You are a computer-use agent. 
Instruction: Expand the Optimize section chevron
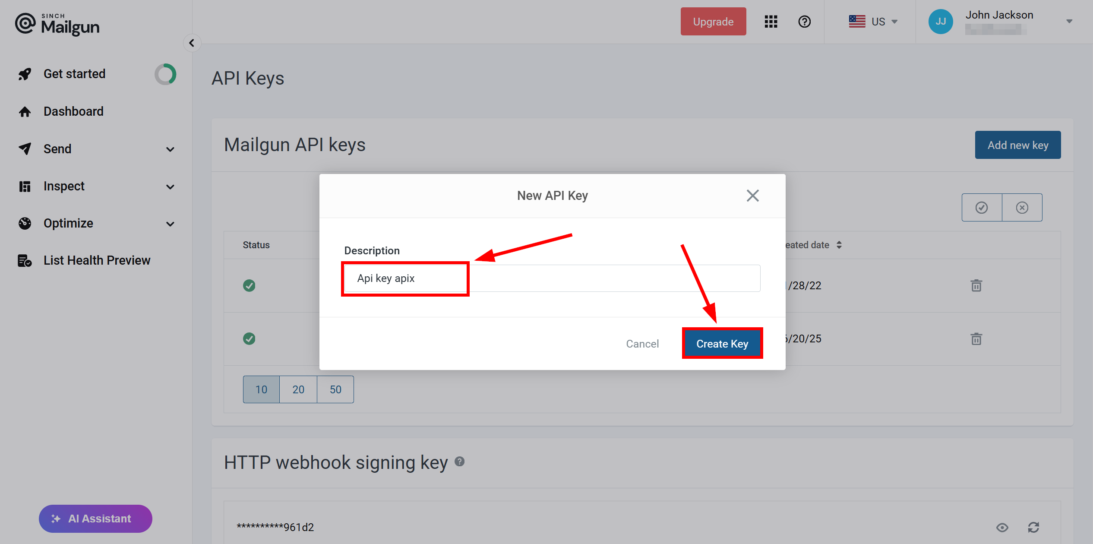(171, 224)
